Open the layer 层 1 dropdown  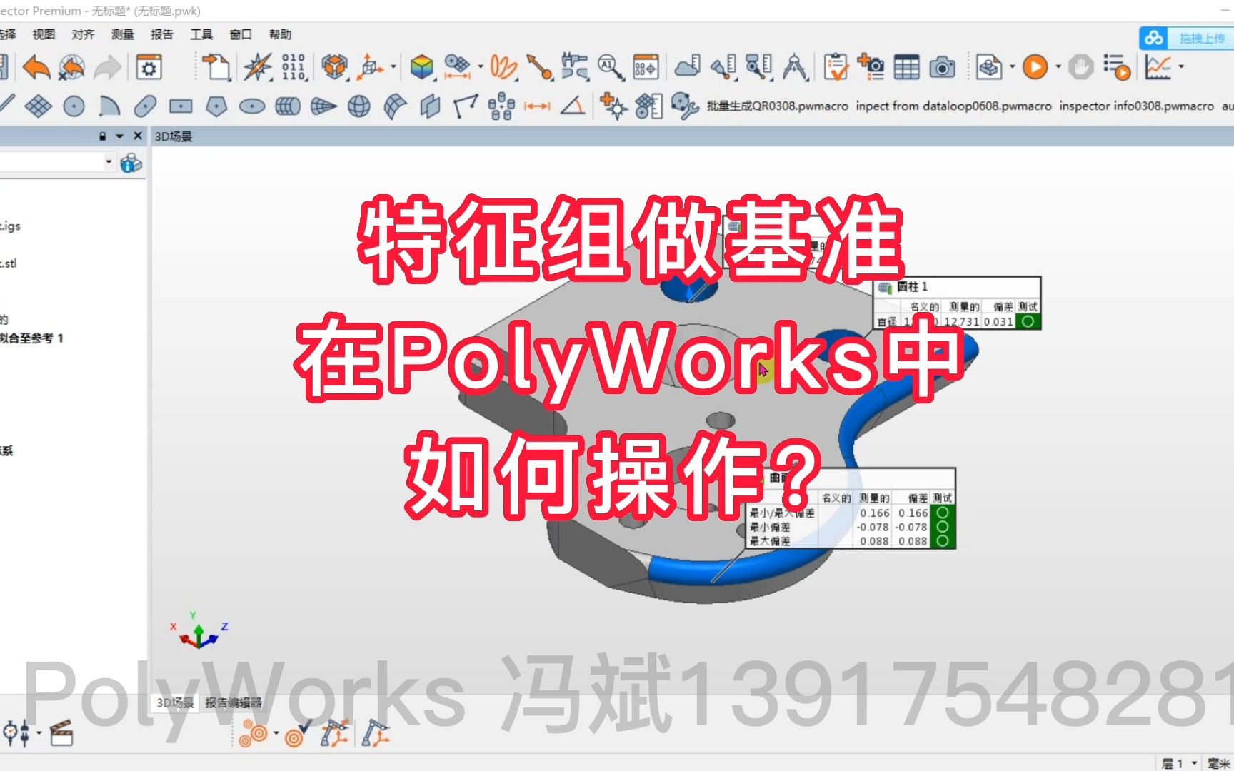[x=1179, y=763]
